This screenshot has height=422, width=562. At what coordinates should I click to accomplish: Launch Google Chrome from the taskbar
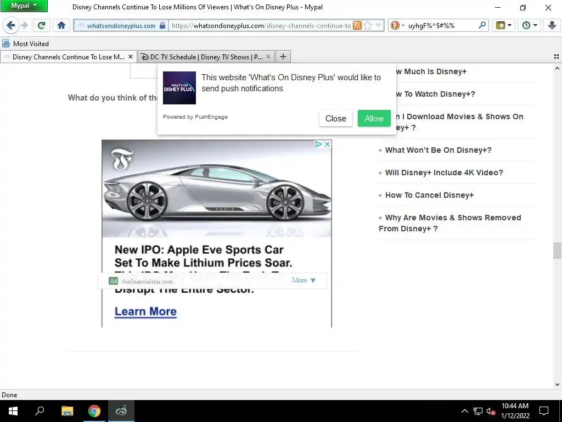[x=94, y=411]
